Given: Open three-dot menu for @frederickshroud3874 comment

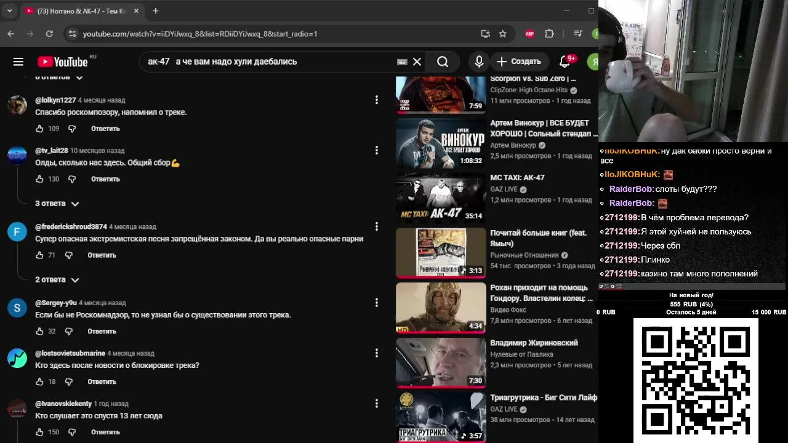Looking at the screenshot, I should click(377, 226).
